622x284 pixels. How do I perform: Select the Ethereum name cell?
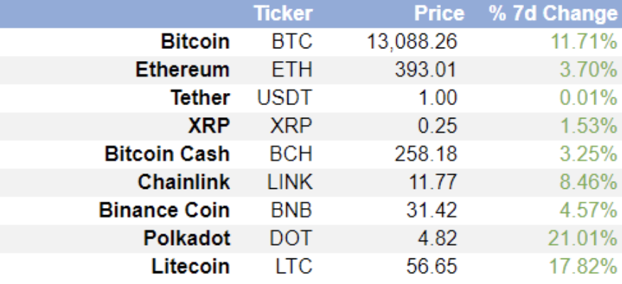pos(182,70)
